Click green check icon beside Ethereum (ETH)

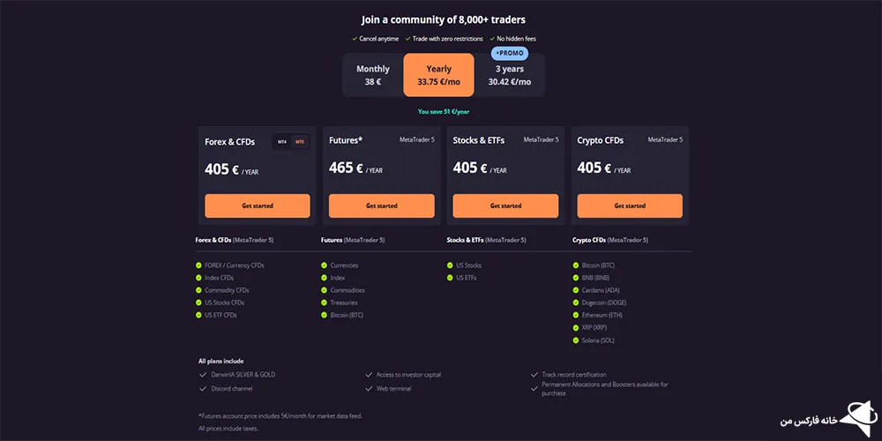(x=576, y=315)
